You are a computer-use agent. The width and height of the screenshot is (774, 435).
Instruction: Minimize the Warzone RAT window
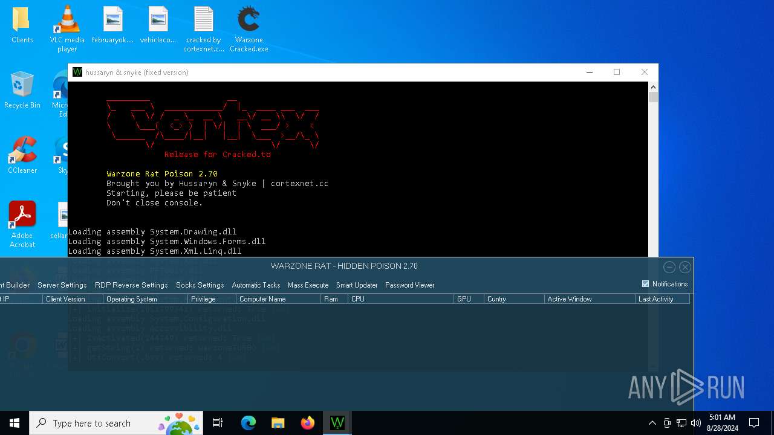669,267
